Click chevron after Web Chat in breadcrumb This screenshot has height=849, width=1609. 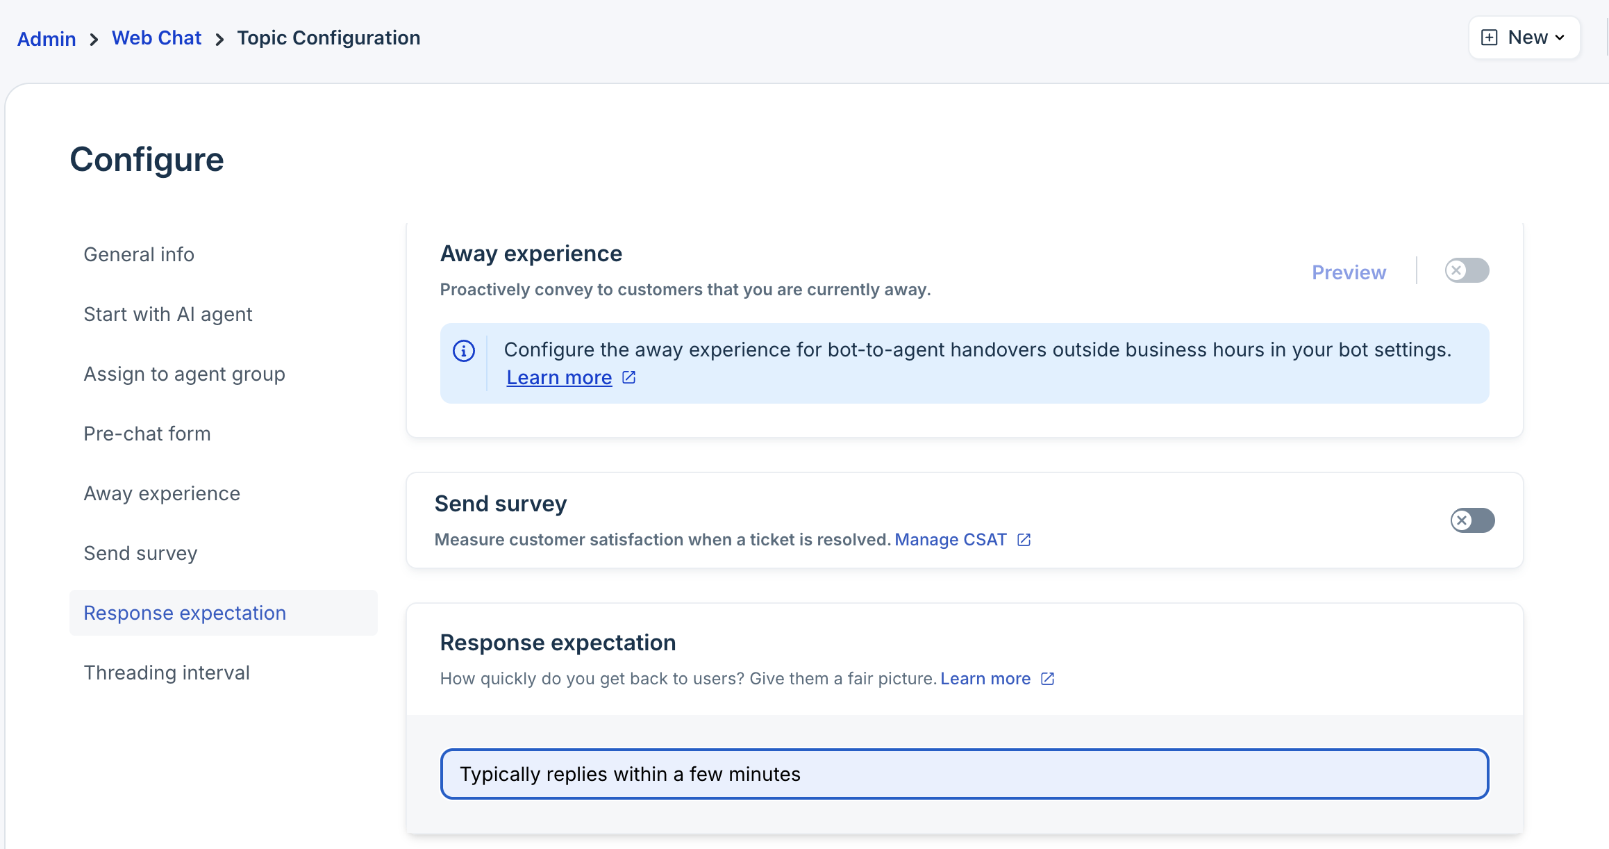pyautogui.click(x=219, y=40)
